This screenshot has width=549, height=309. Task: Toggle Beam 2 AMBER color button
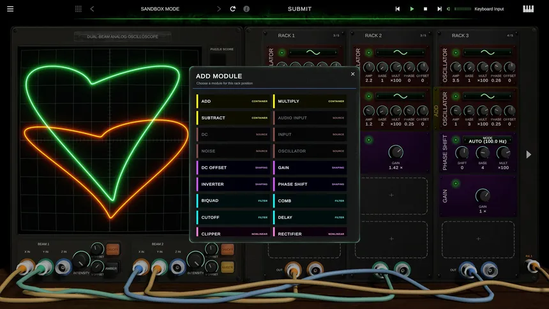(x=227, y=268)
